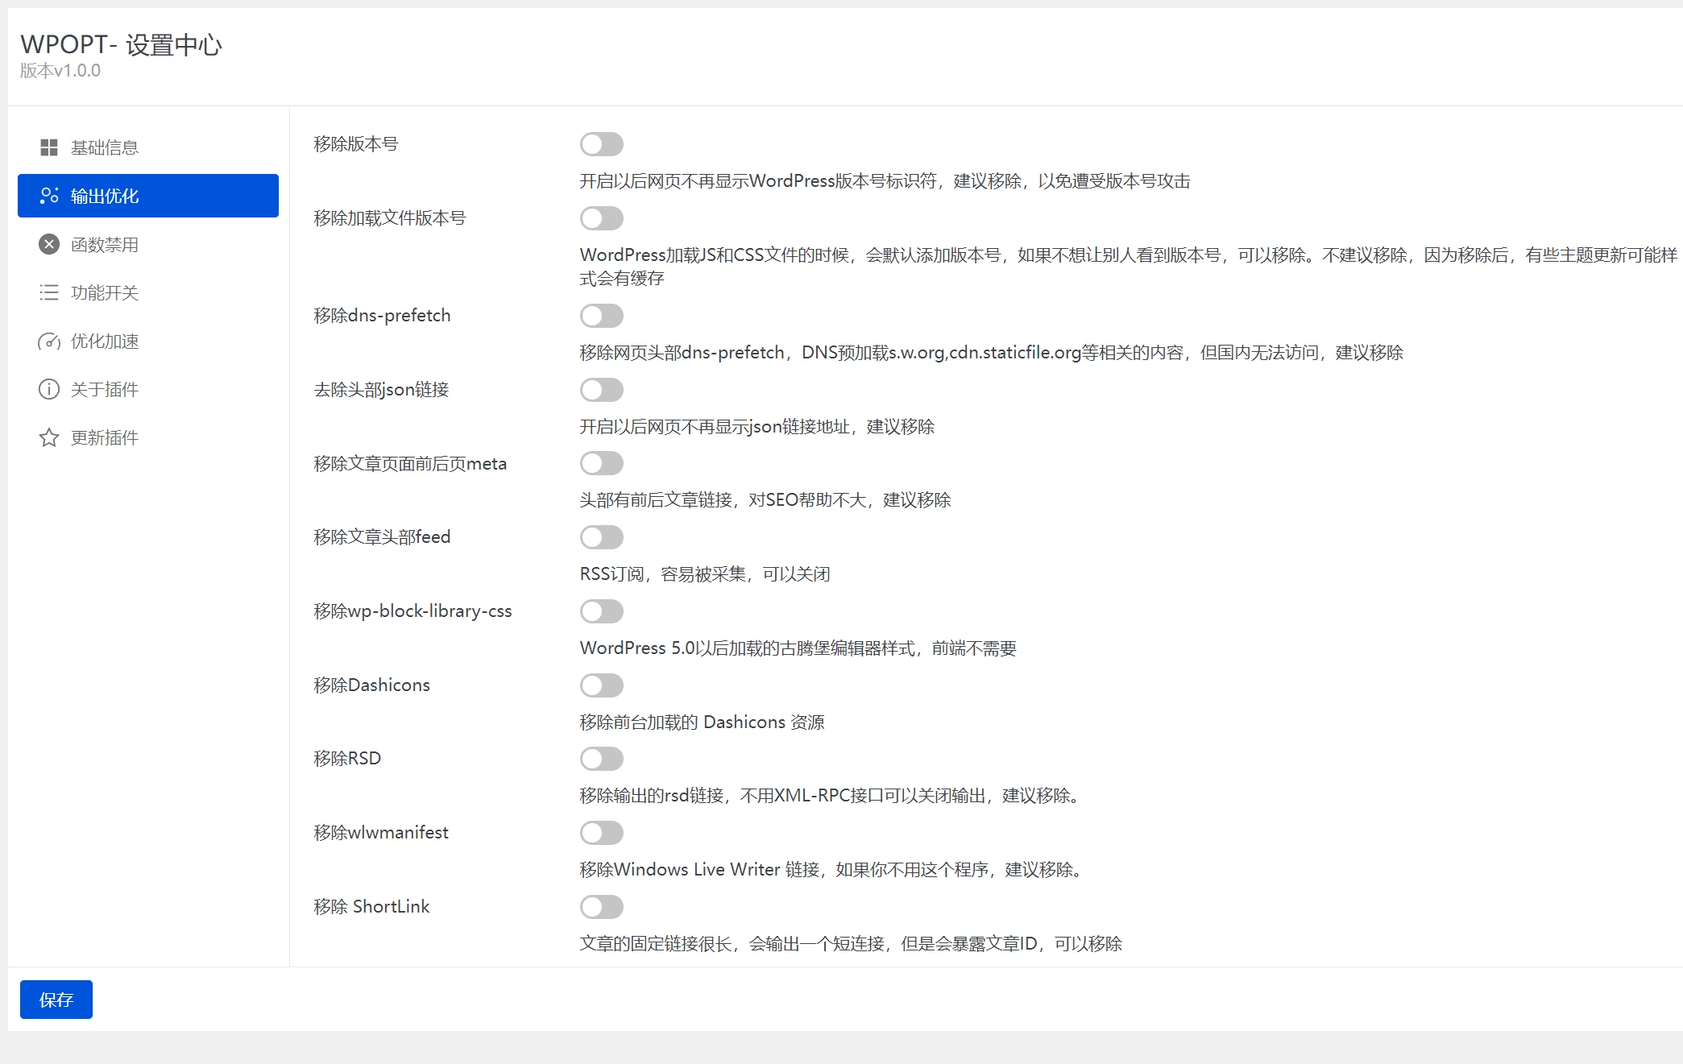Click the 古腾堡编辑器样式 description text
The height and width of the screenshot is (1064, 1683).
pos(798,648)
